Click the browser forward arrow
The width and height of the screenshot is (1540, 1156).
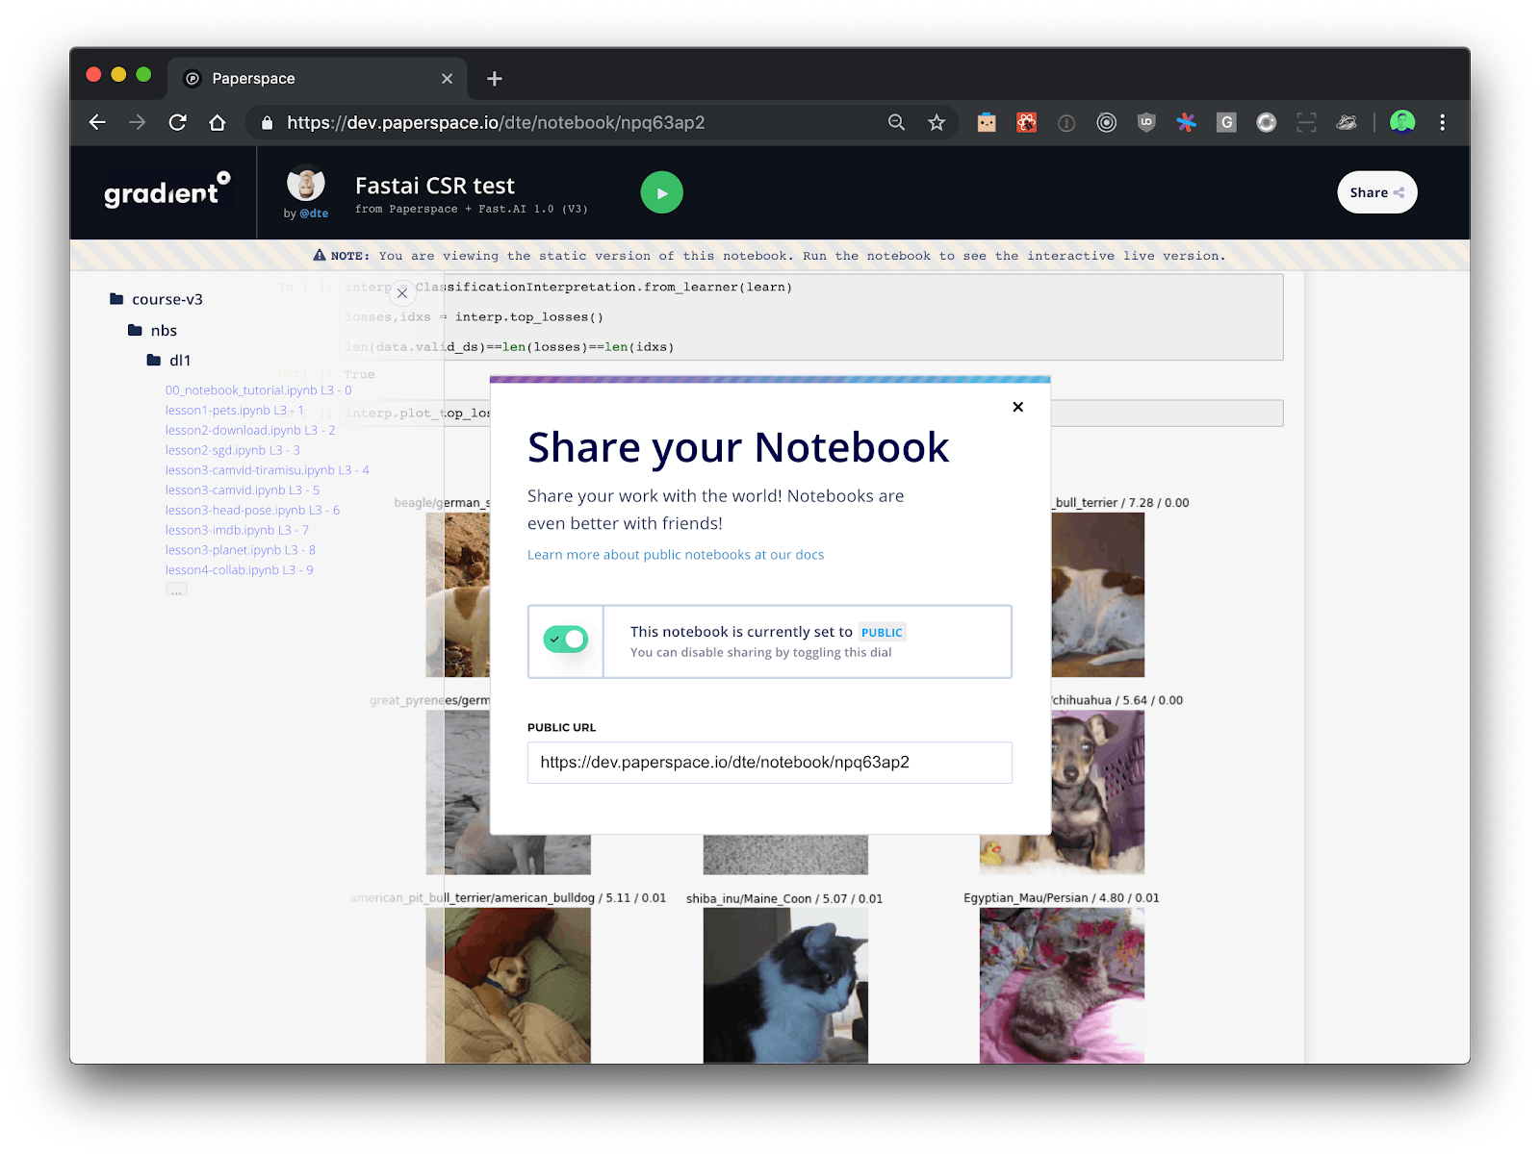(138, 122)
